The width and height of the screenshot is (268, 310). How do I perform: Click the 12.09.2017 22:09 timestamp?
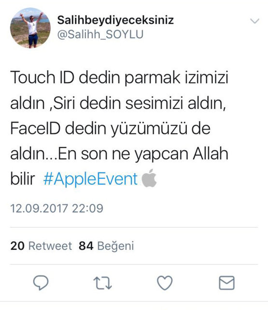click(x=57, y=208)
